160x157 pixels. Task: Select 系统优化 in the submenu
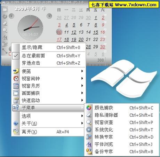122,130
